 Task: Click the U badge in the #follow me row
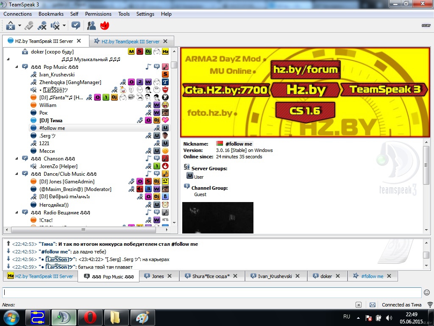(165, 128)
